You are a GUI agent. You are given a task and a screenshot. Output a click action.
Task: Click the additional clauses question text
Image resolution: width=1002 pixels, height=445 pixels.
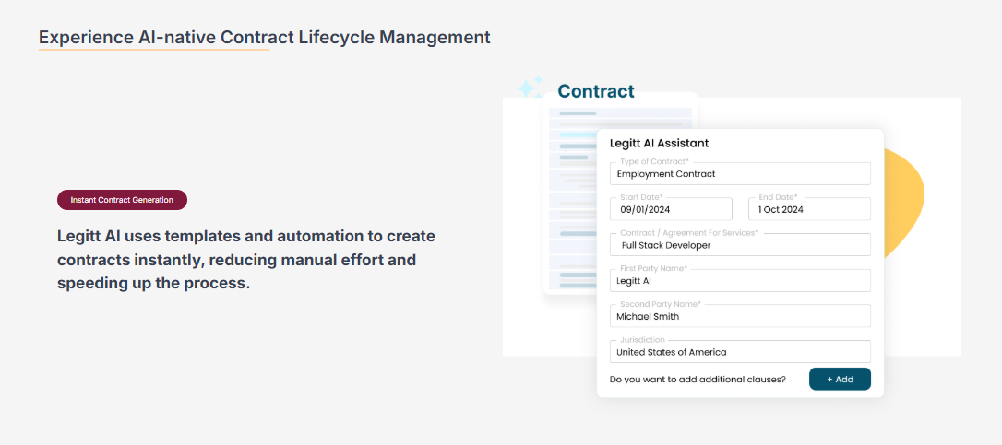tap(698, 379)
